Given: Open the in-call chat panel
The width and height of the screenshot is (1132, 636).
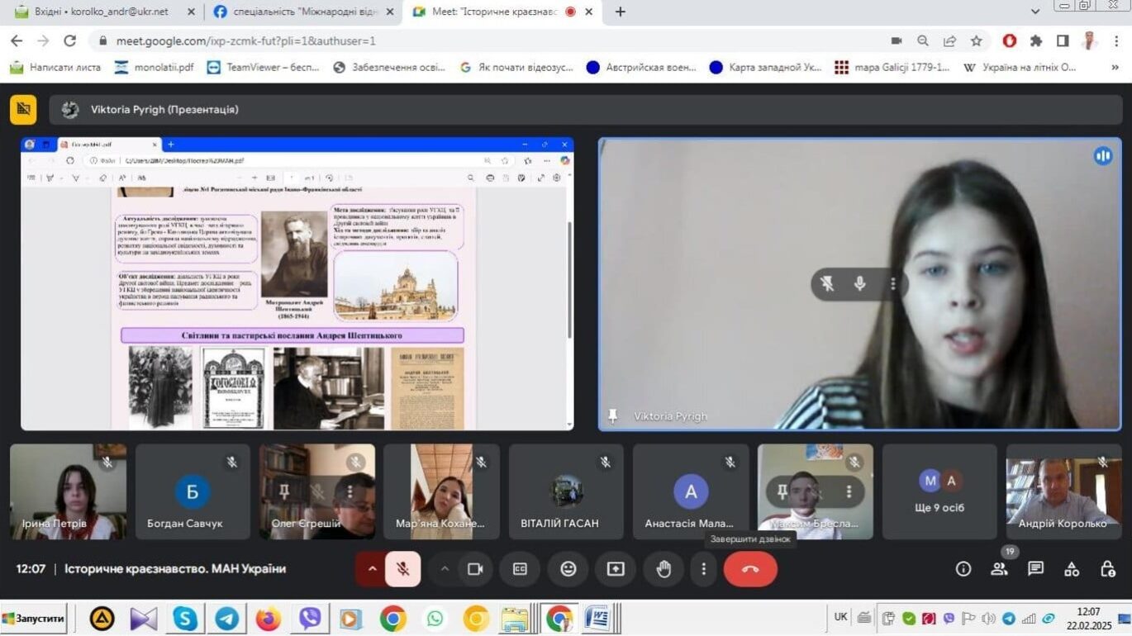Looking at the screenshot, I should pos(1035,569).
